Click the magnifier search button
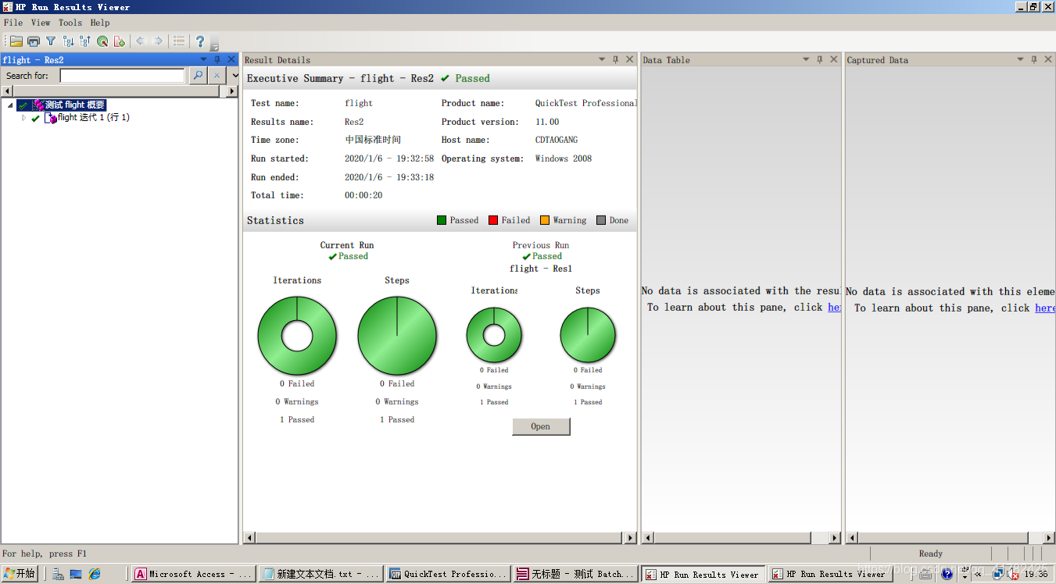This screenshot has height=584, width=1056. click(198, 76)
